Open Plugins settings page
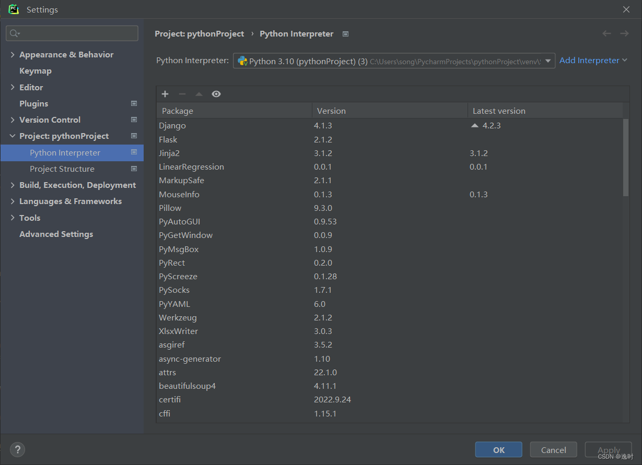Image resolution: width=642 pixels, height=465 pixels. (x=33, y=103)
